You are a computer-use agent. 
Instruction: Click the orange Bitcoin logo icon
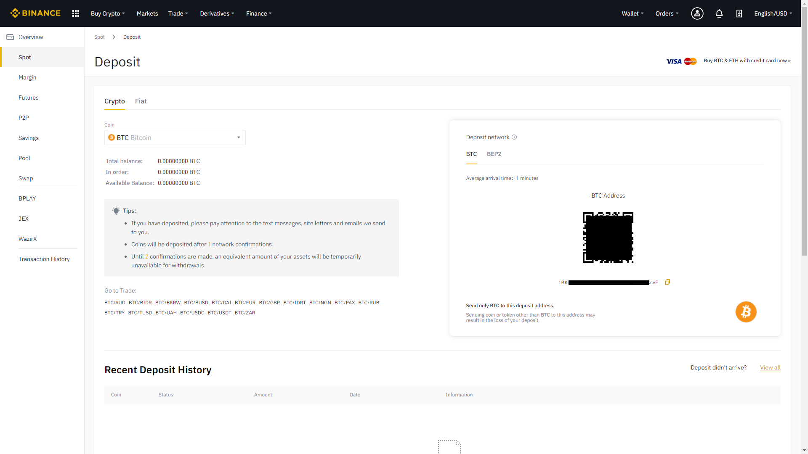tap(746, 312)
